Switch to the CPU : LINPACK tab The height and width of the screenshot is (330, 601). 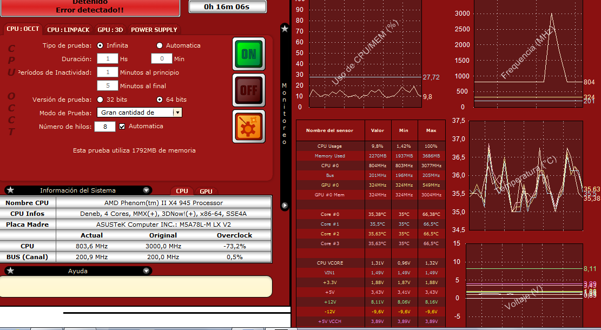pyautogui.click(x=68, y=30)
